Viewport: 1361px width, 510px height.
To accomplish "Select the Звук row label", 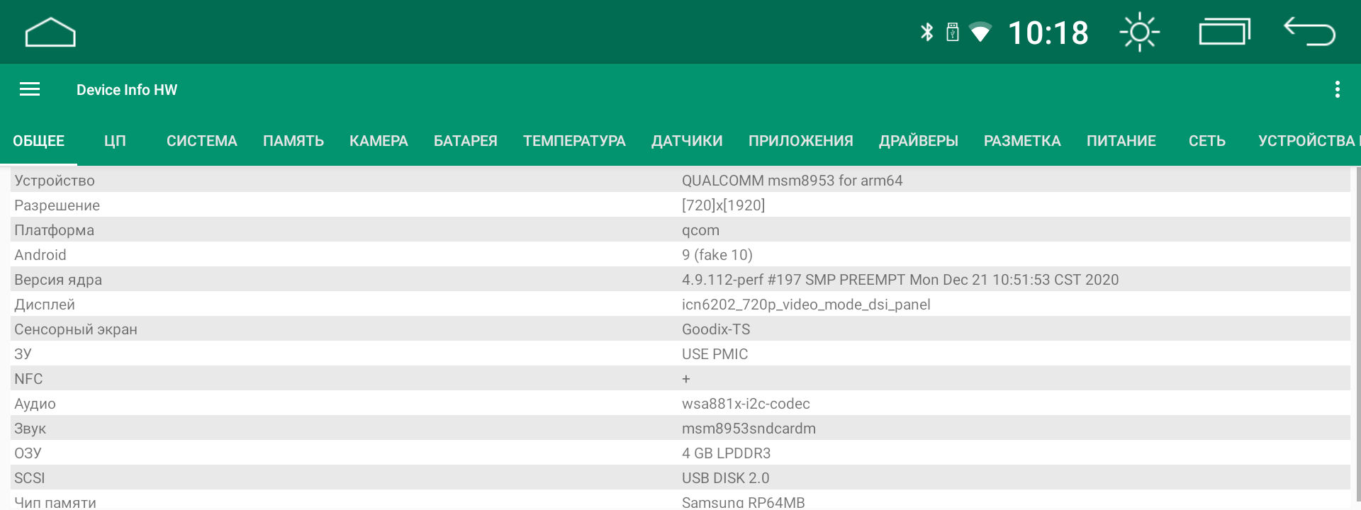I will (30, 429).
